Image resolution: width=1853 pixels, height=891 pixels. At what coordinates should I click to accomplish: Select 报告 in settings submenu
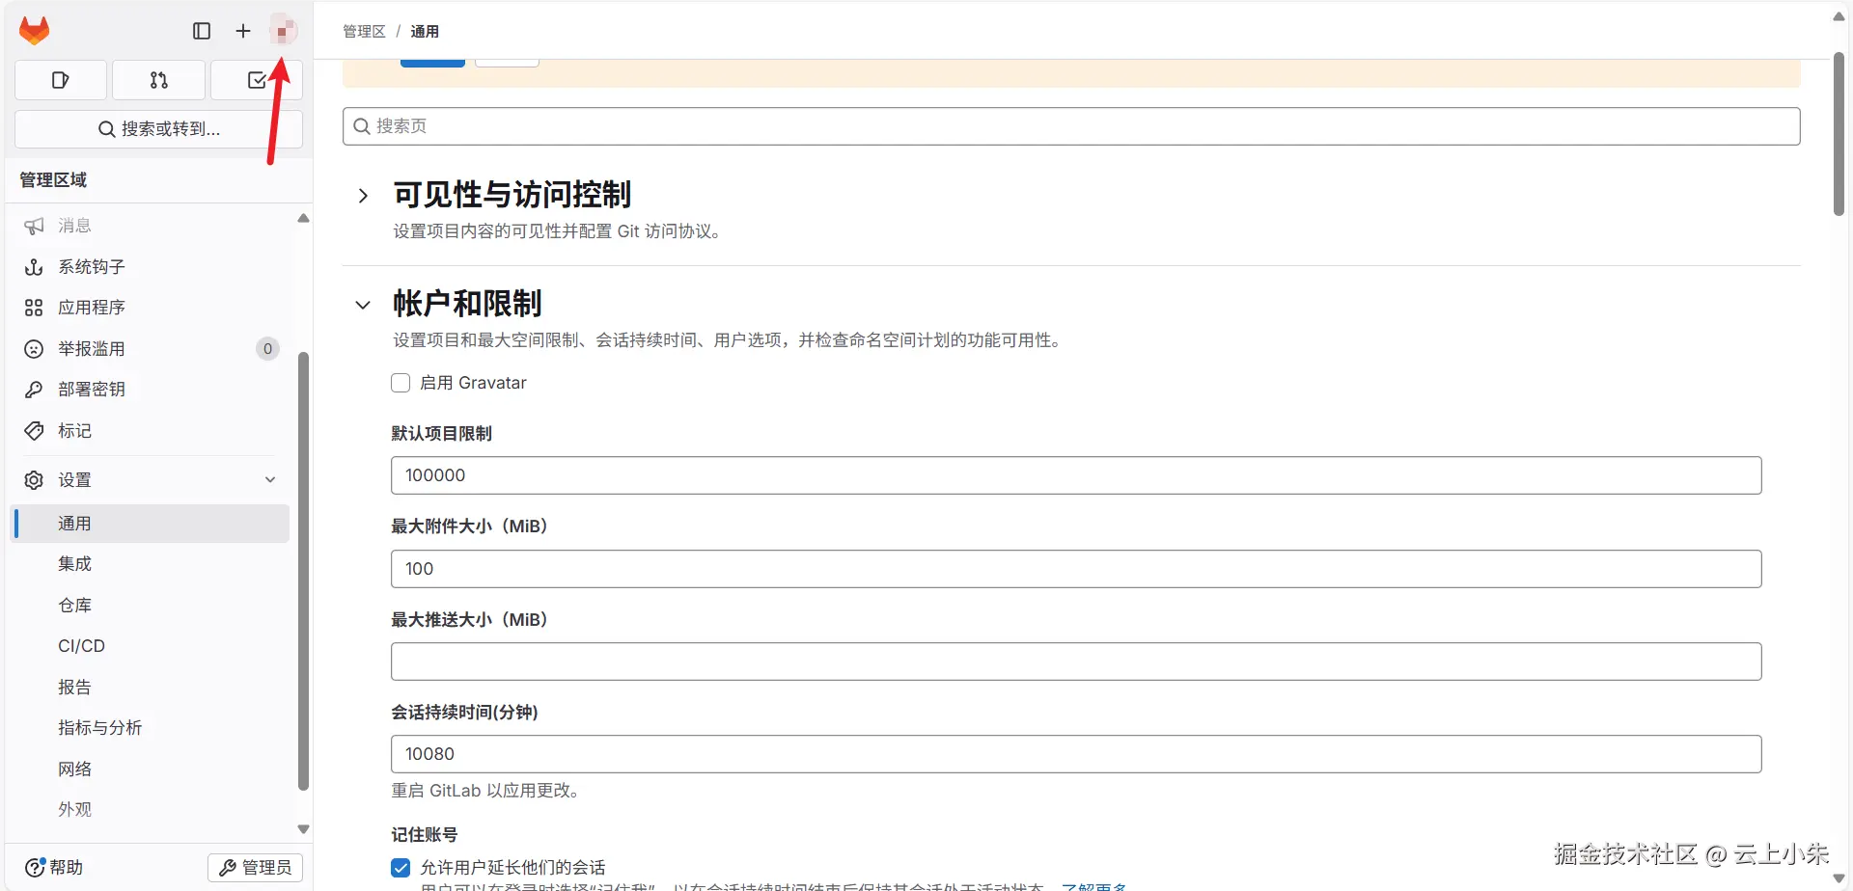[x=152, y=688]
